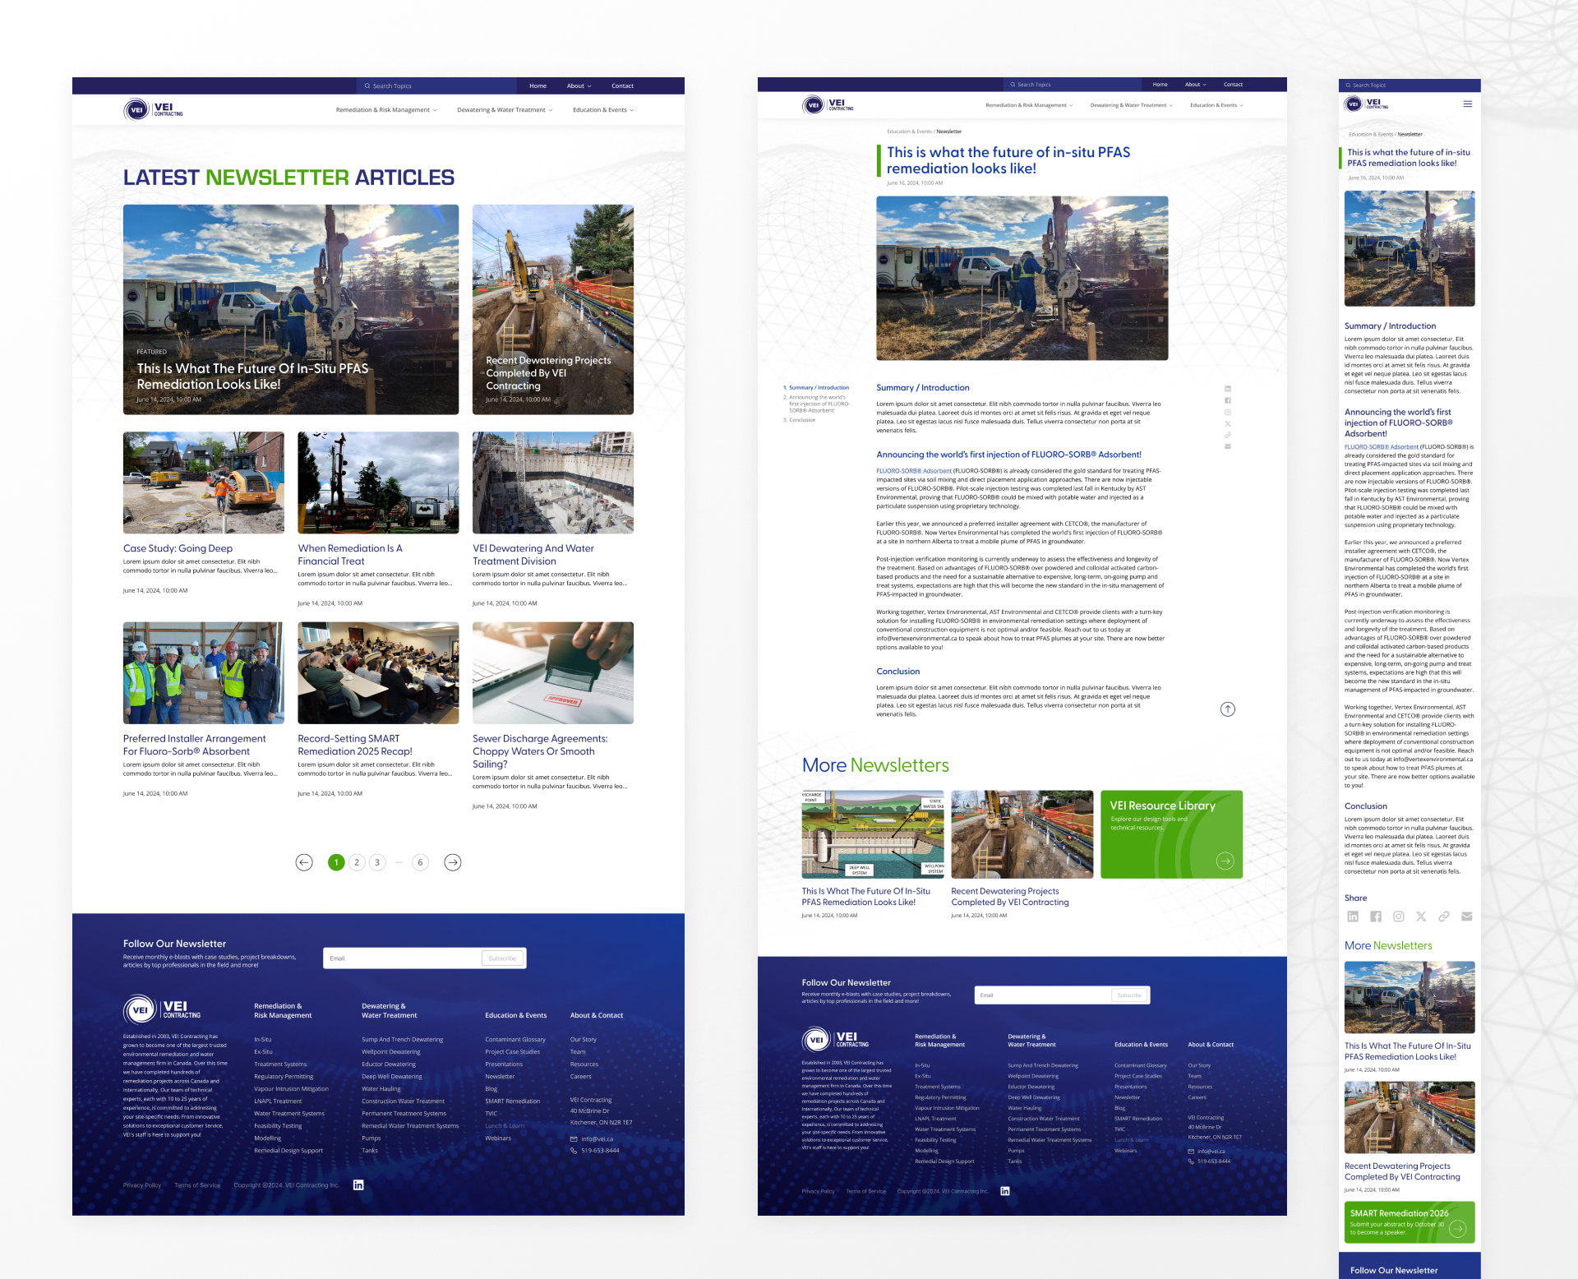Open the mobile hamburger menu
Viewport: 1578px width, 1279px height.
pos(1467,104)
